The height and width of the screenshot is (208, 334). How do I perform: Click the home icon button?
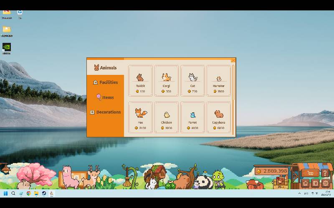click(x=306, y=183)
